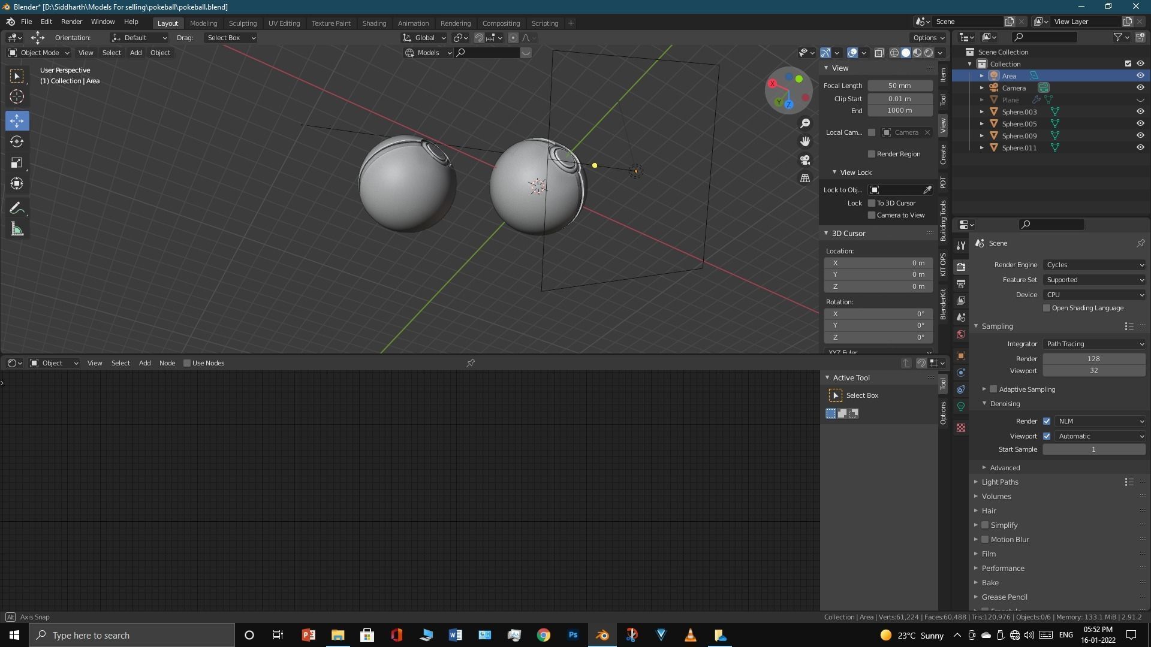Switch orthographic/perspective grid icon
The image size is (1151, 647).
(x=805, y=179)
